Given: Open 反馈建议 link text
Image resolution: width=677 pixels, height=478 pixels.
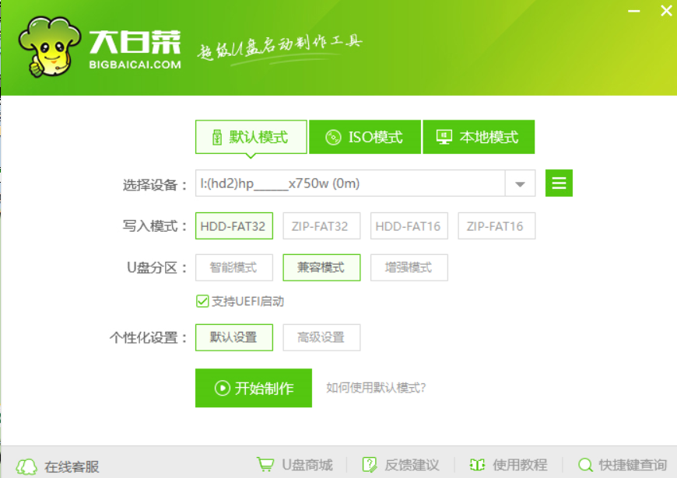Looking at the screenshot, I should click(412, 465).
